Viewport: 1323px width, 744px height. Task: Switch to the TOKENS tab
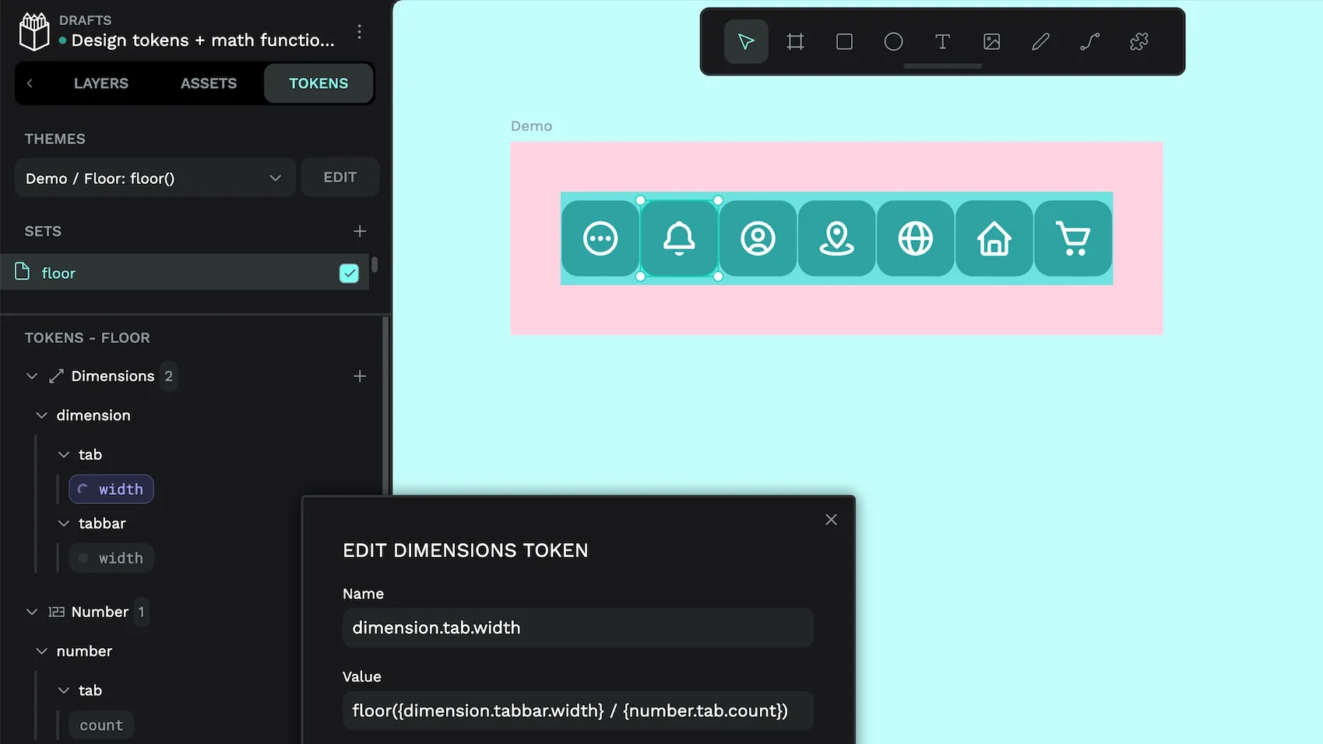tap(318, 83)
